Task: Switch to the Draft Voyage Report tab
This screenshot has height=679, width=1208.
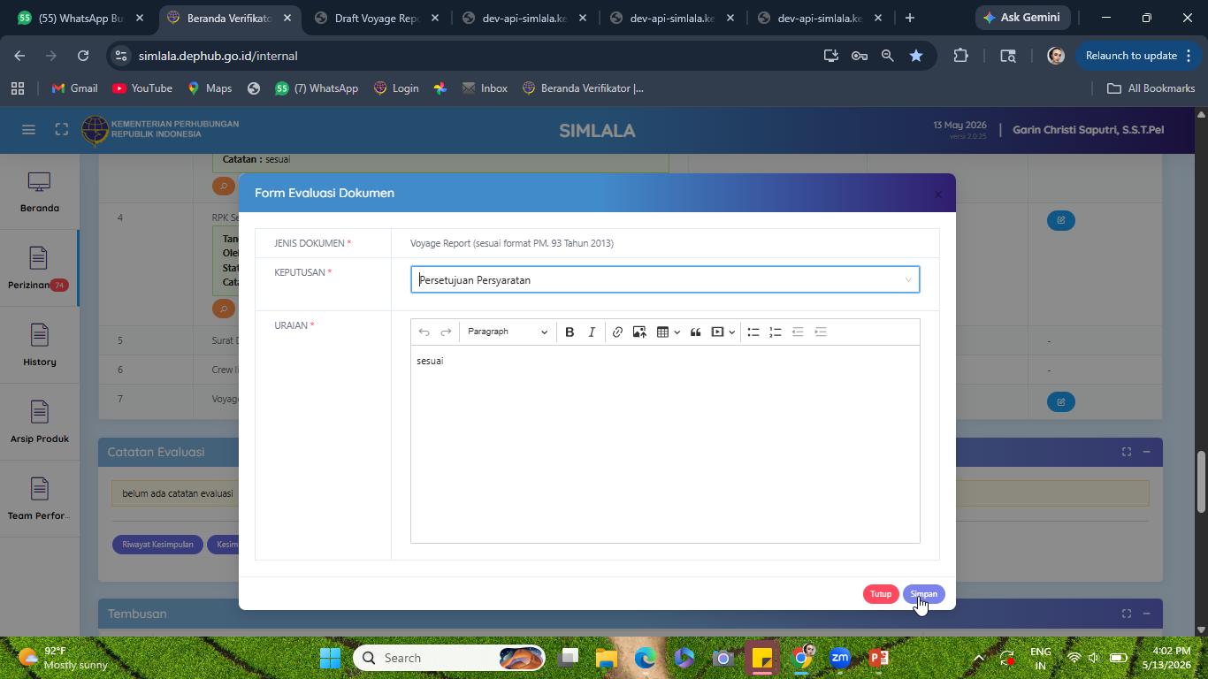Action: (x=377, y=18)
